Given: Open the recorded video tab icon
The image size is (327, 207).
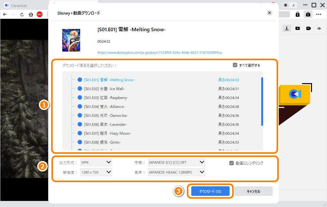Looking at the screenshot, I should (308, 28).
